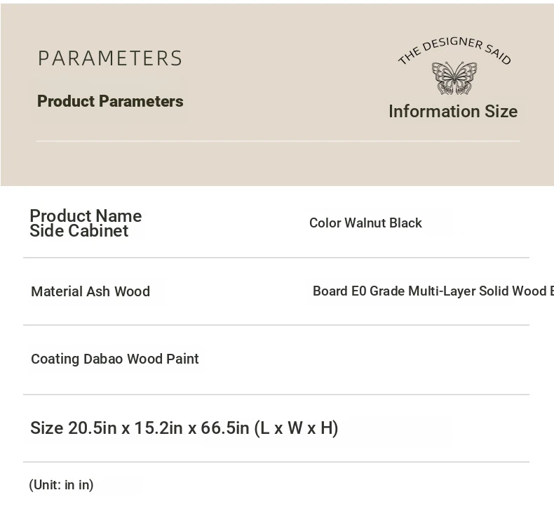The image size is (554, 509).
Task: Select the Side Cabinet text
Action: 79,231
